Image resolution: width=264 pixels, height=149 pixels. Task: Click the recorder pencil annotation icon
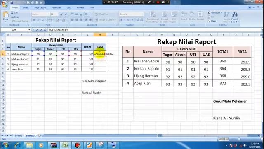[x=149, y=2]
